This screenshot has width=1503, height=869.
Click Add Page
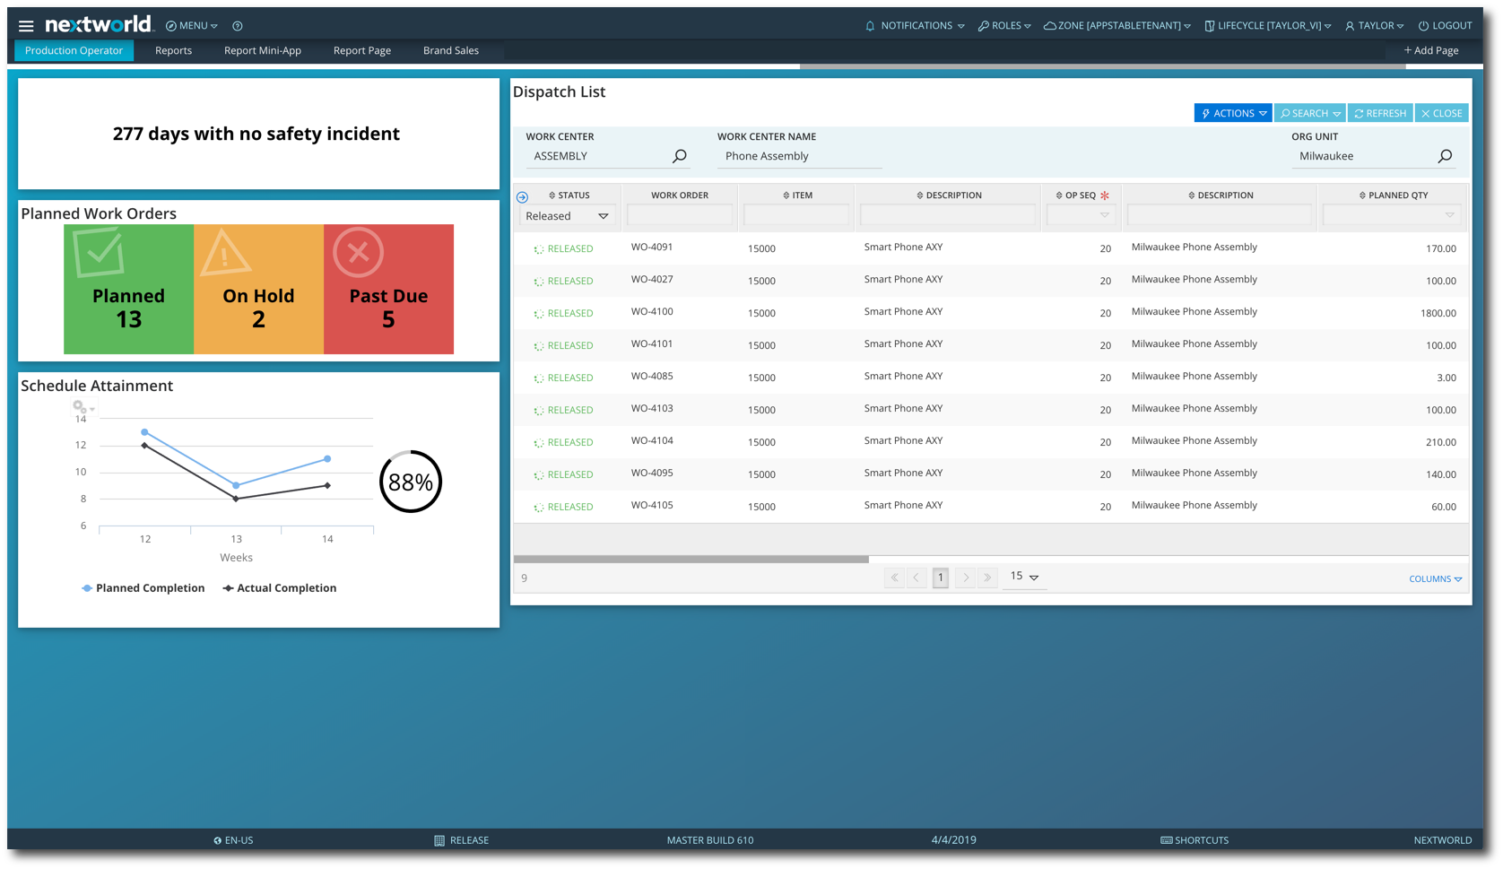[1431, 50]
